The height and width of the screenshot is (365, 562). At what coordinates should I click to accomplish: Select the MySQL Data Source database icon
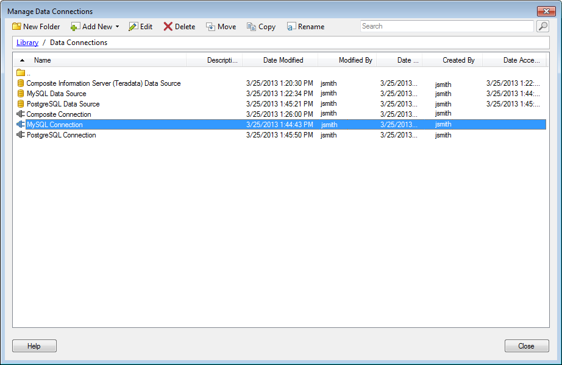pos(21,94)
